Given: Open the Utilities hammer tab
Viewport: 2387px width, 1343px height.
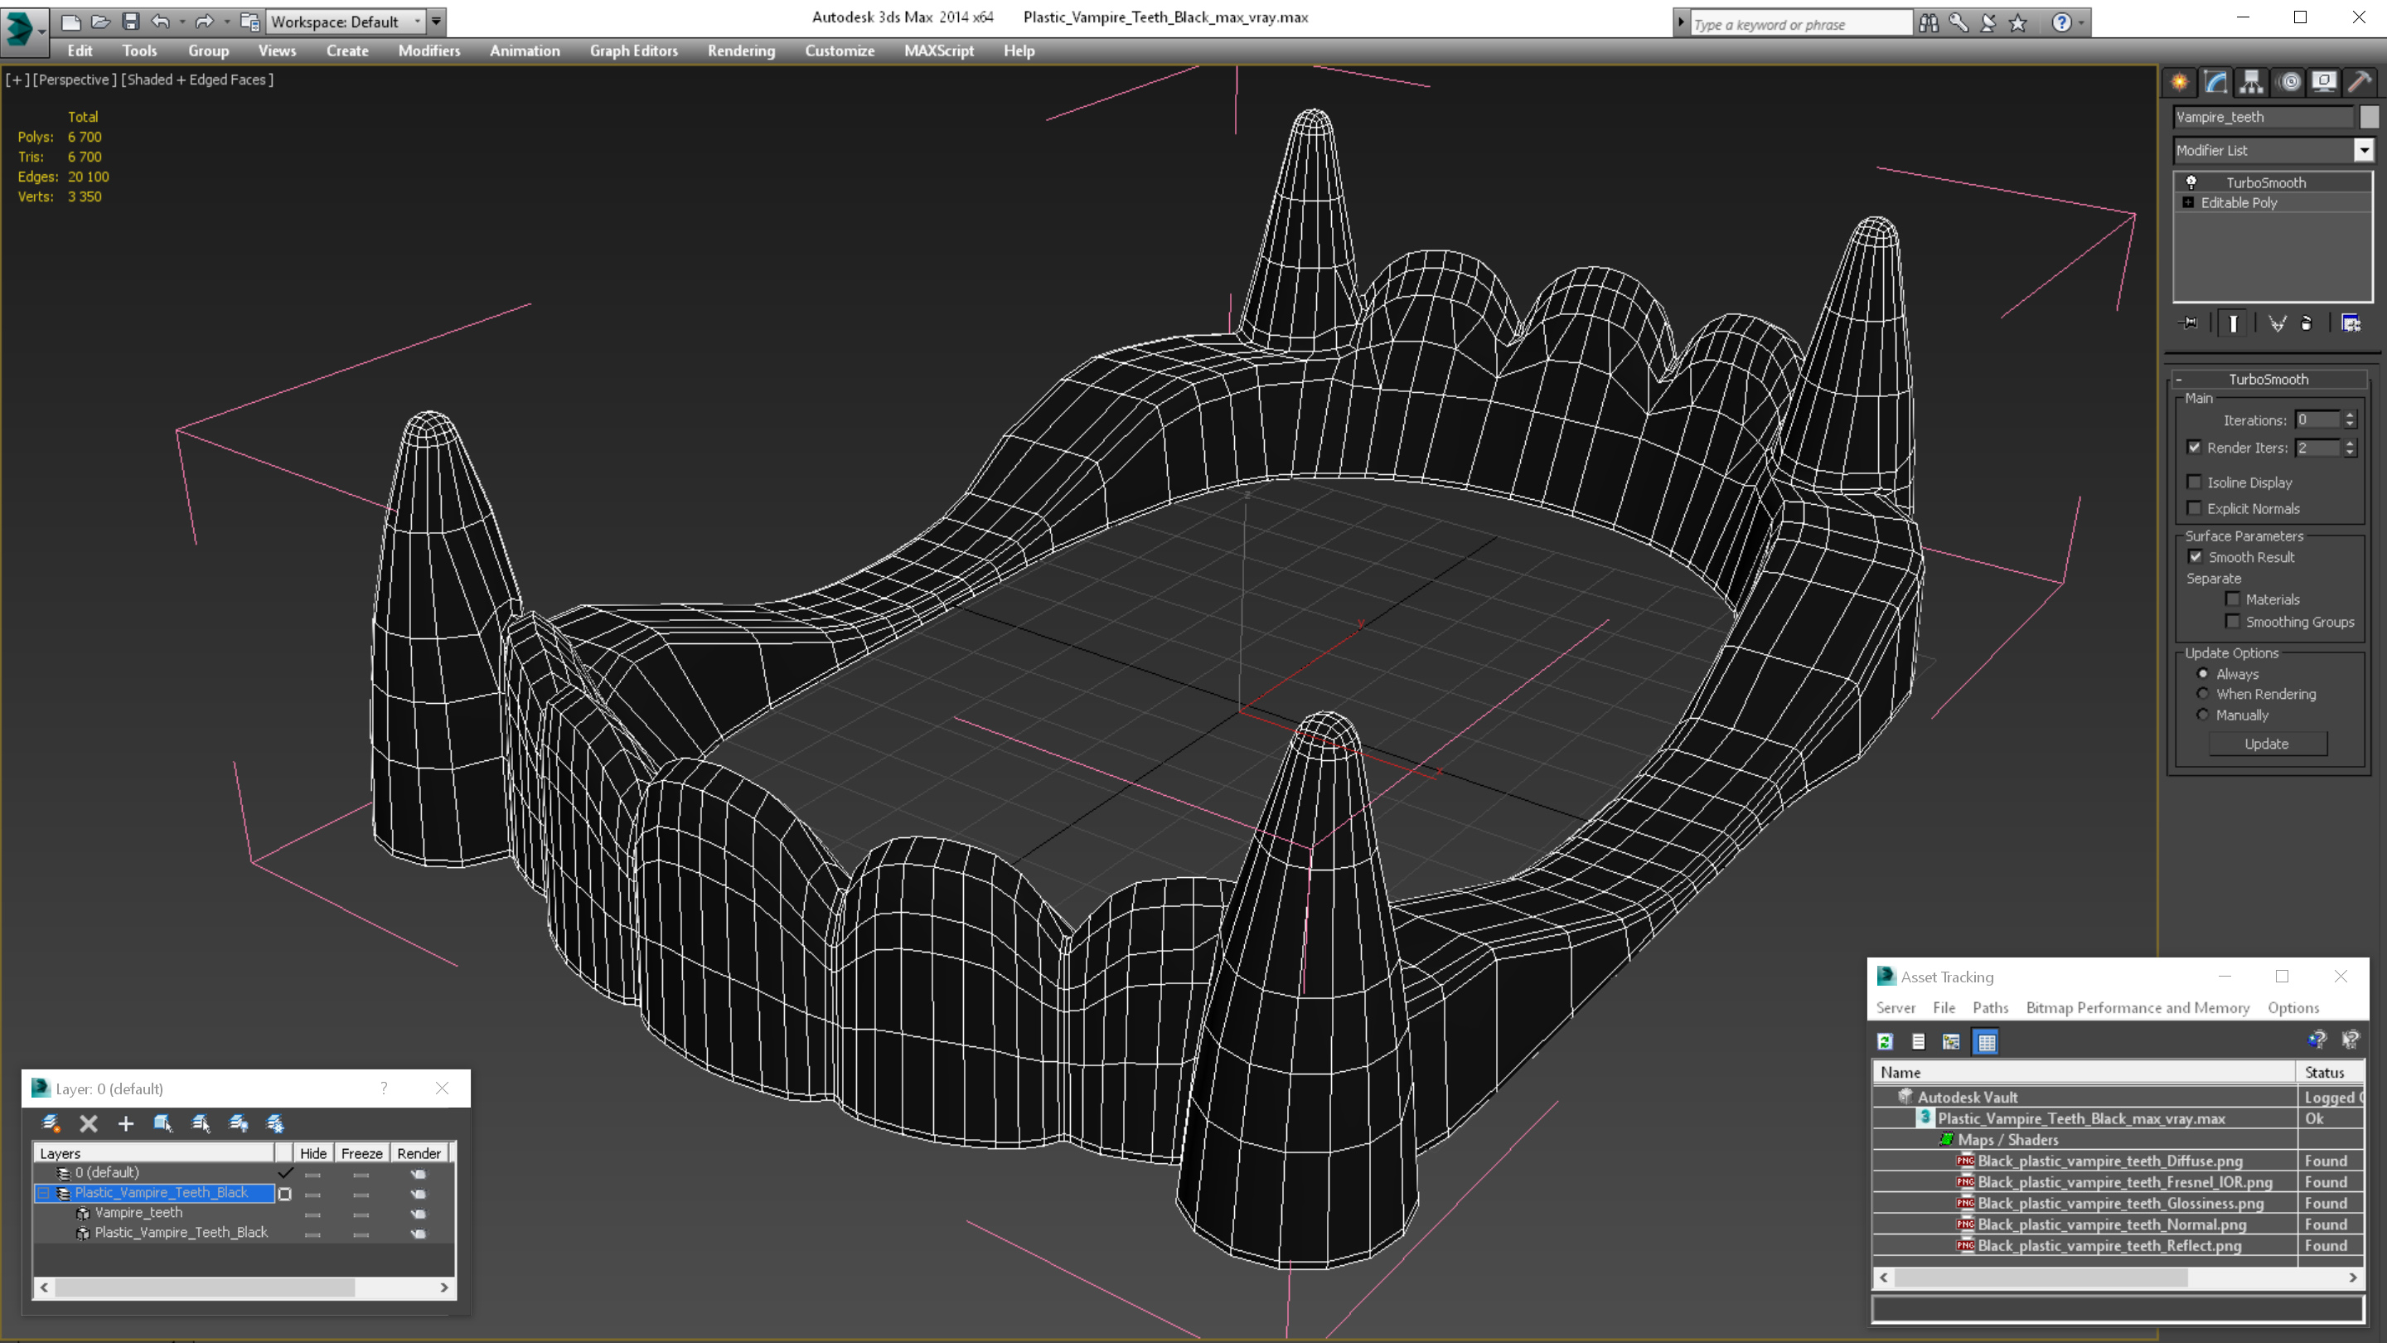Looking at the screenshot, I should [x=2360, y=81].
